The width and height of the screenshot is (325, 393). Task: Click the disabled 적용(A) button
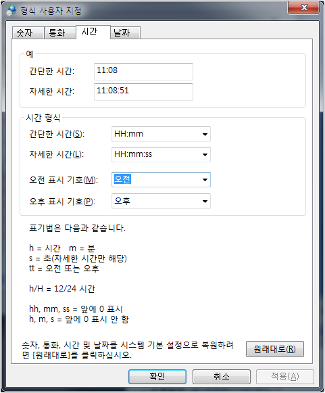point(285,377)
